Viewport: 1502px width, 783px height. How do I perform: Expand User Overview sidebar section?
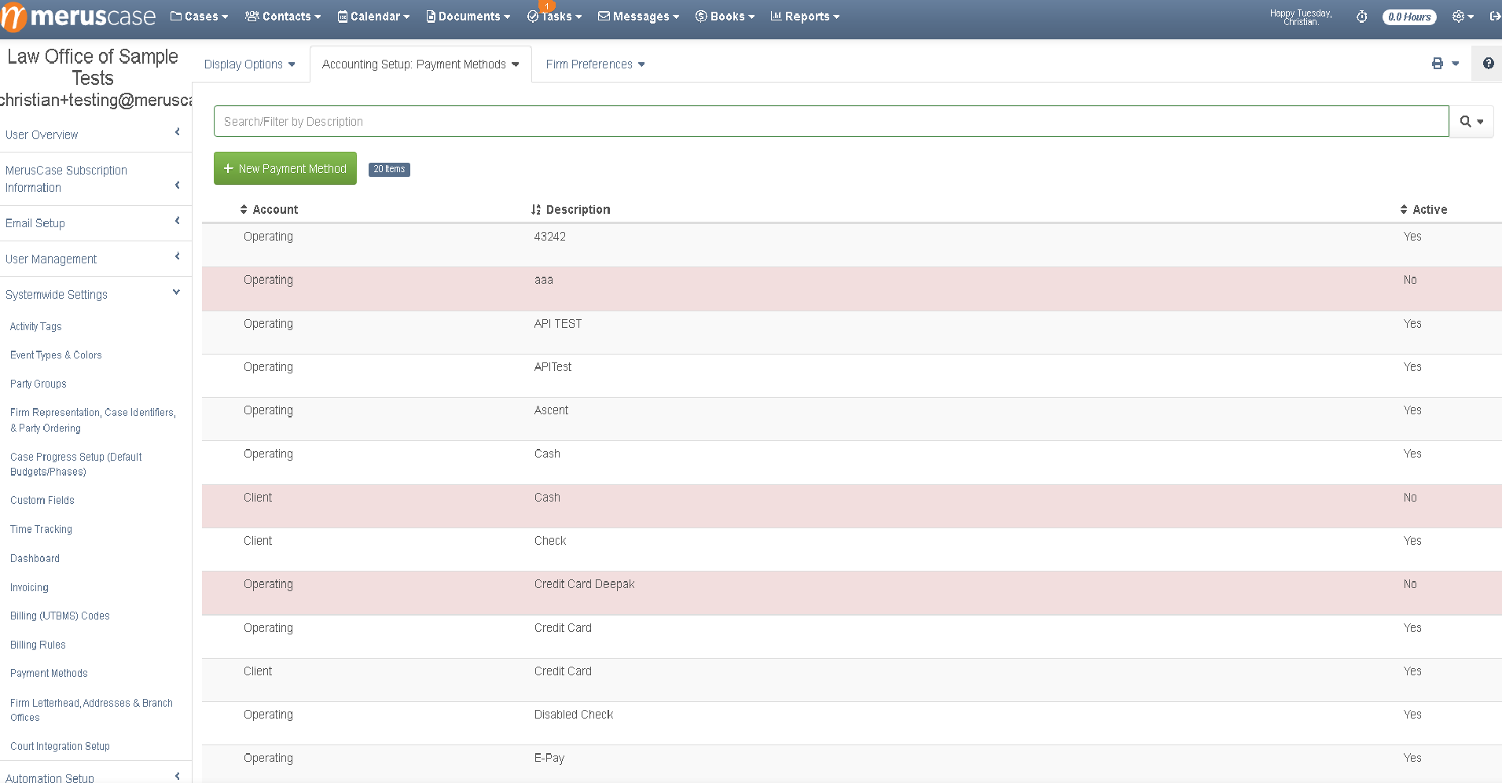95,134
